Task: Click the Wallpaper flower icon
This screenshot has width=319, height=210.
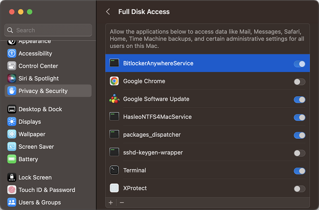Action: [x=12, y=134]
